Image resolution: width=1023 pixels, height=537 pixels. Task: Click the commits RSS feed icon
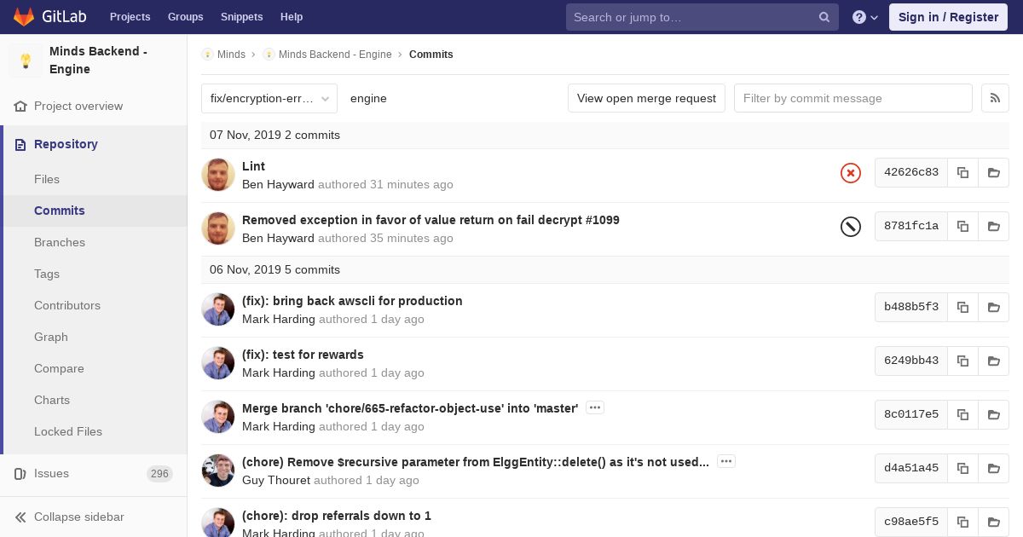click(x=995, y=98)
